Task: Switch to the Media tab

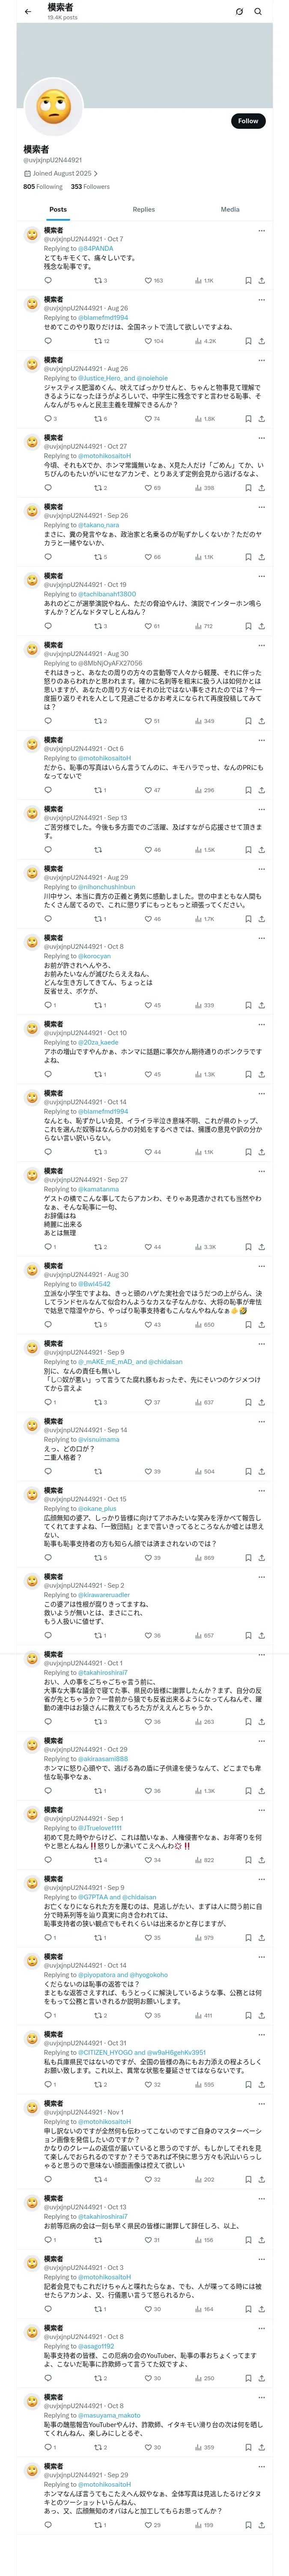Action: [x=230, y=210]
